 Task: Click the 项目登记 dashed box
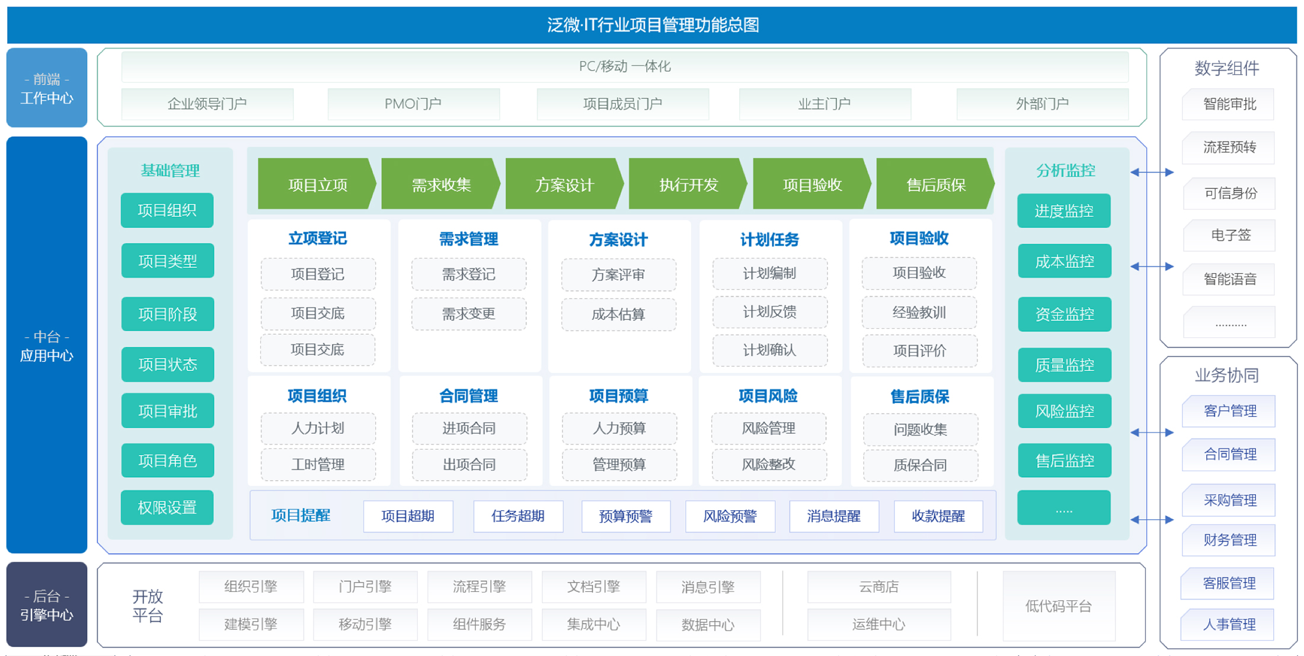318,274
